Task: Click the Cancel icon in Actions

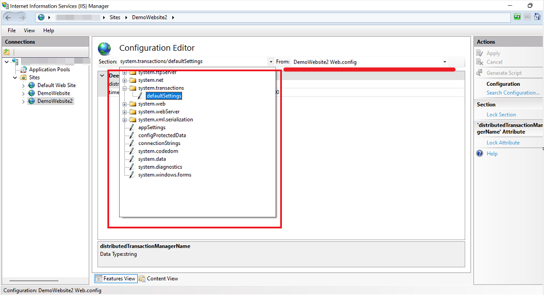Action: click(479, 62)
